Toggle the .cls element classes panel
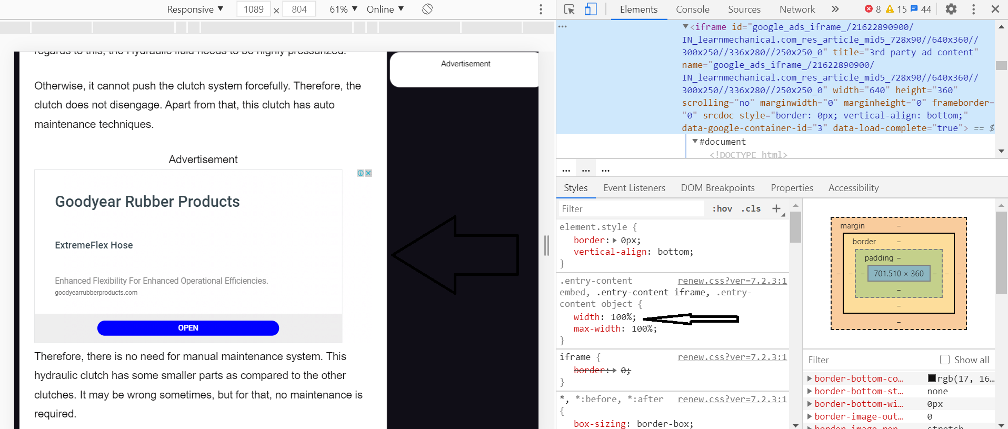Viewport: 1008px width, 429px height. (x=751, y=208)
